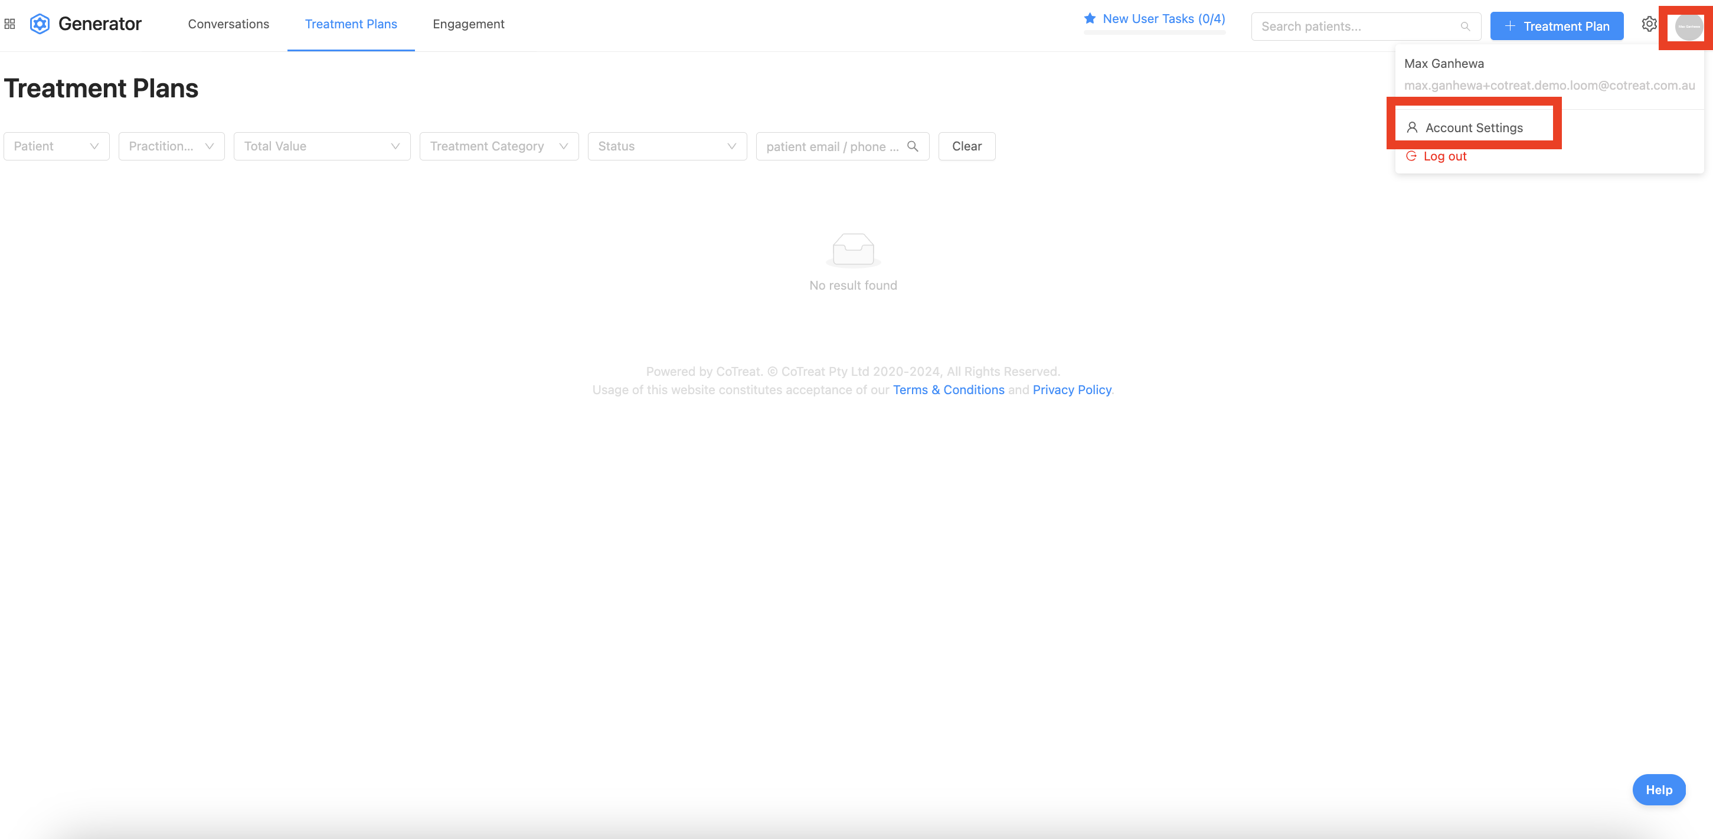This screenshot has width=1713, height=839.
Task: Click the search icon in the email/phone filter
Action: [x=913, y=146]
